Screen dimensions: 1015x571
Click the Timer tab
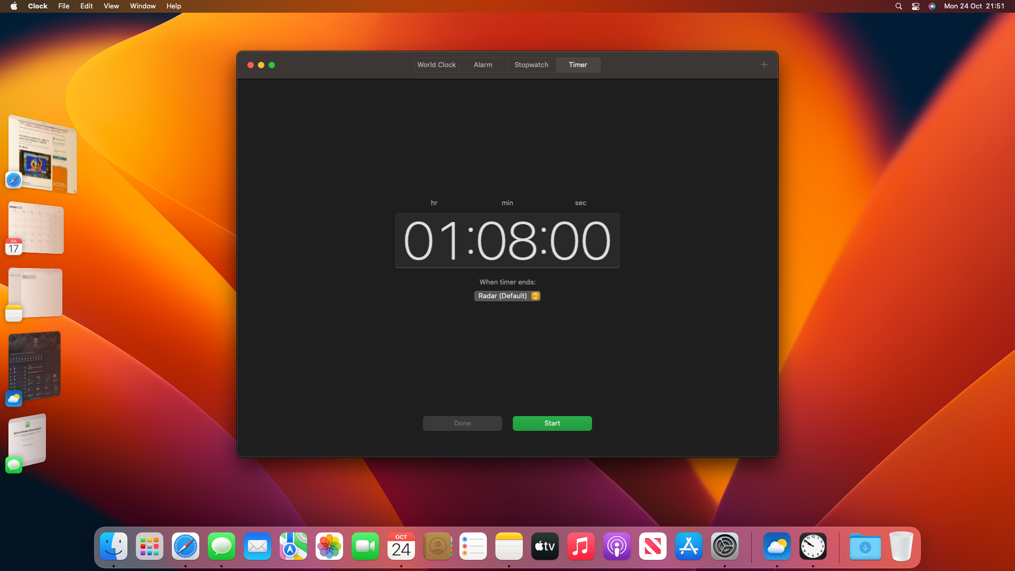pos(577,64)
